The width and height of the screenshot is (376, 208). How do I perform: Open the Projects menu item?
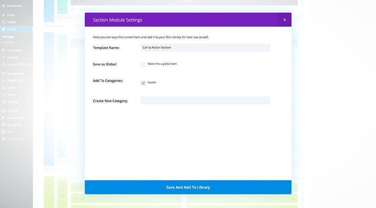[13, 57]
